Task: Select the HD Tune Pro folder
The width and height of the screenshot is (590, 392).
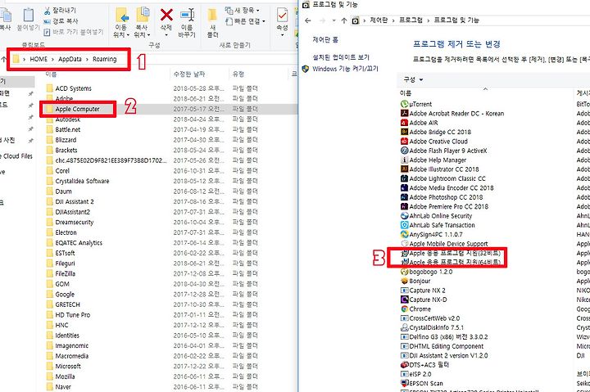Action: point(68,315)
